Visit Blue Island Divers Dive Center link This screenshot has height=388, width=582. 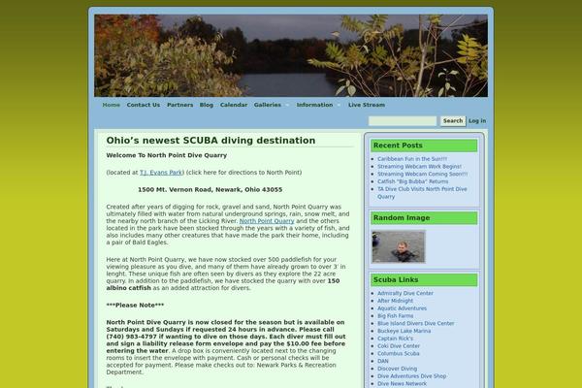(416, 323)
